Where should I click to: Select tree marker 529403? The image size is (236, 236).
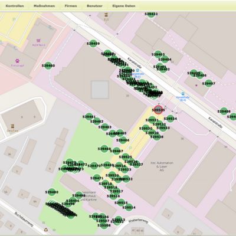(158, 54)
